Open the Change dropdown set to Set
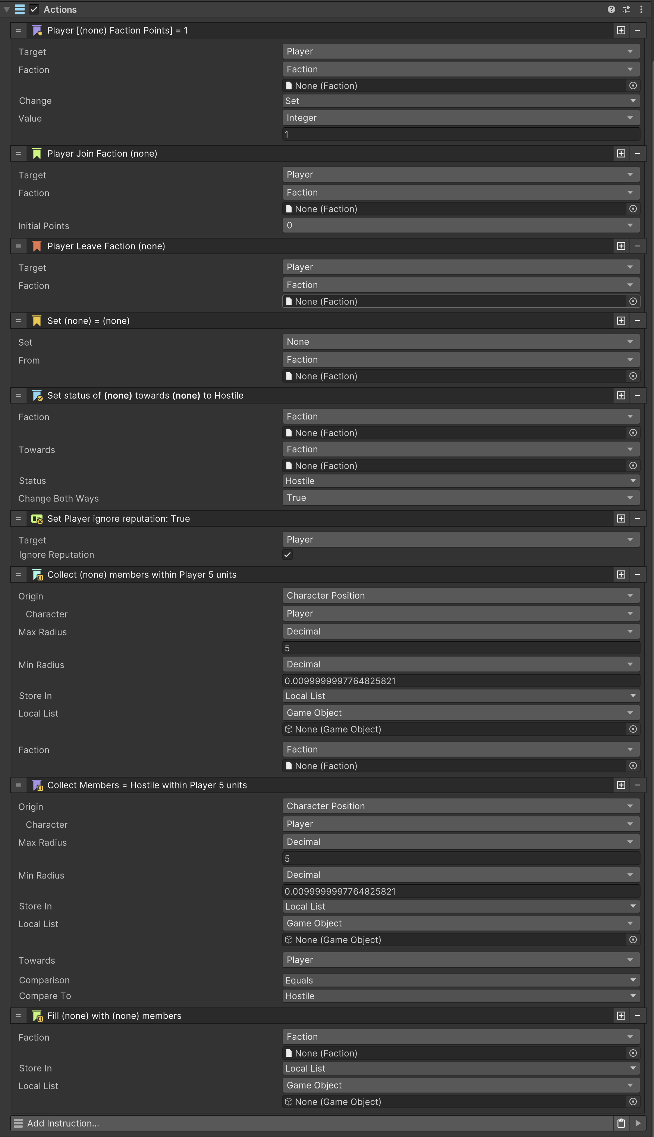 click(460, 101)
